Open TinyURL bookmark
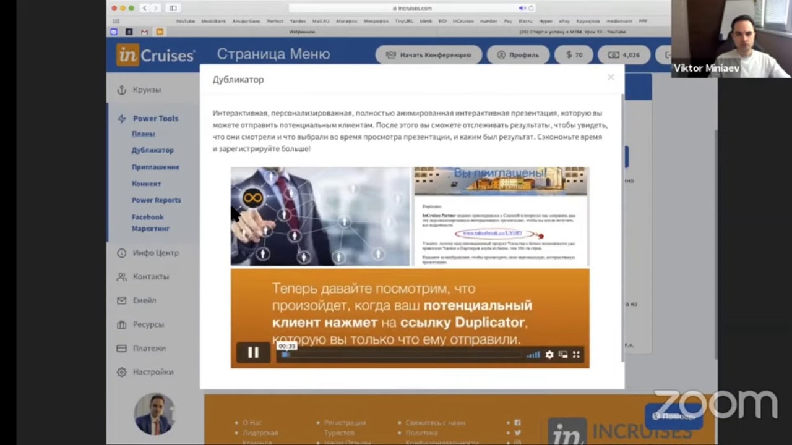 pos(404,21)
